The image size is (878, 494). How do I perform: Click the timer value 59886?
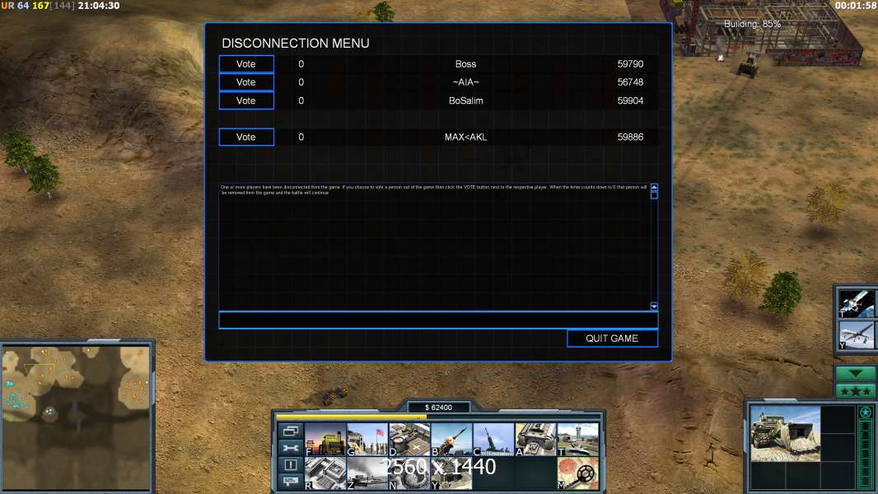pos(631,137)
